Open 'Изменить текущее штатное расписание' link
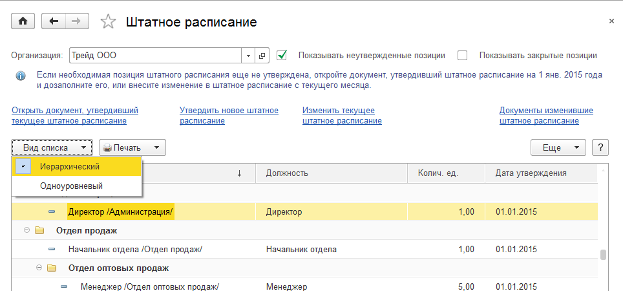The height and width of the screenshot is (291, 623). tap(342, 115)
